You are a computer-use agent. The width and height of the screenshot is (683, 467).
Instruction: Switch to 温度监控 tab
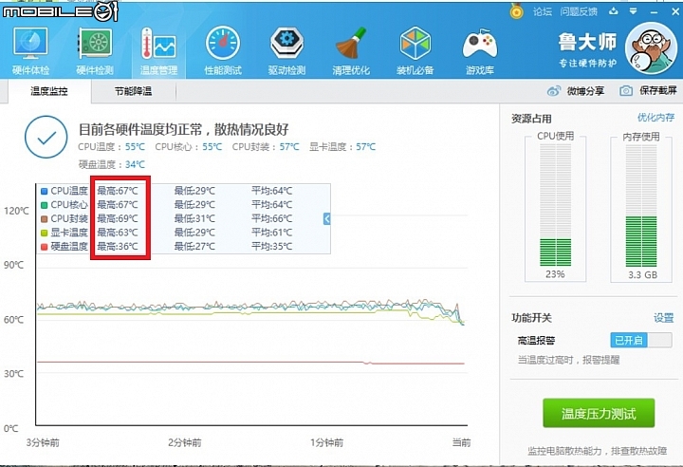[48, 91]
